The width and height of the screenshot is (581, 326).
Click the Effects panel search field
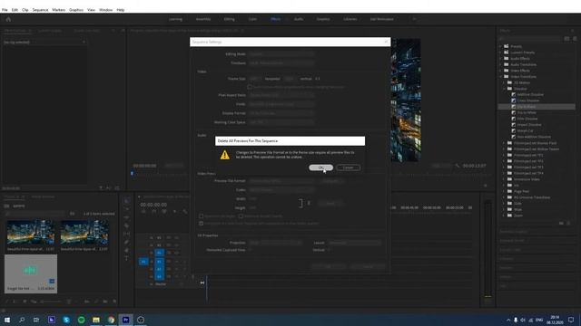point(530,38)
